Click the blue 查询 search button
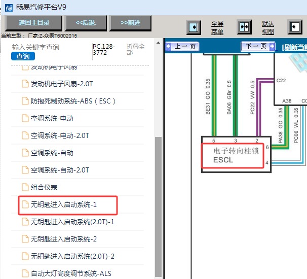The image size is (307, 279). (x=23, y=56)
